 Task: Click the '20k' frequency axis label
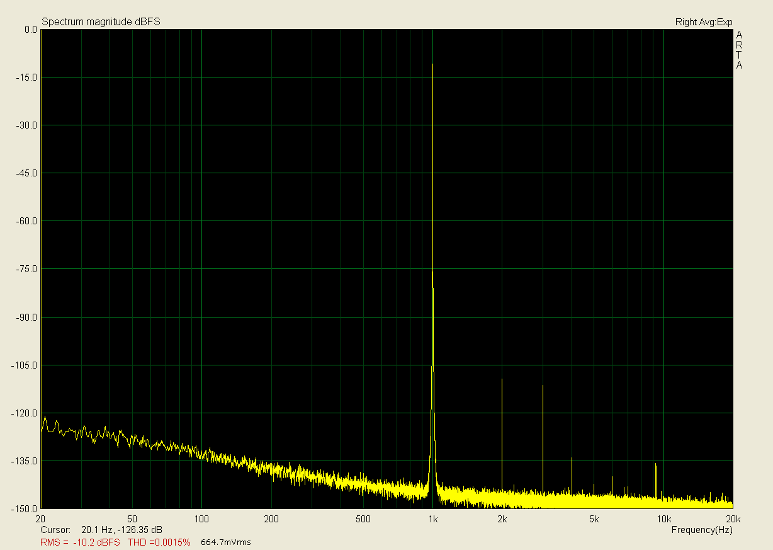point(733,519)
